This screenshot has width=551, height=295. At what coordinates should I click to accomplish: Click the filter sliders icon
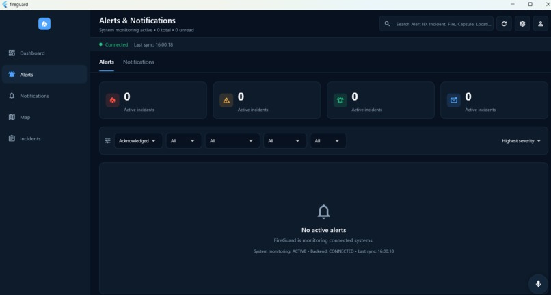coord(107,141)
